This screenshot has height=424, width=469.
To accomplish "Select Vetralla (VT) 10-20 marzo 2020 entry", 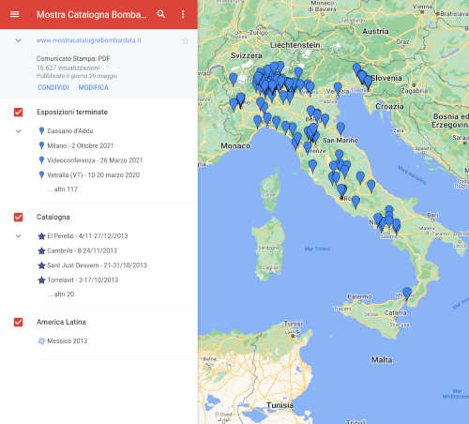I will click(93, 175).
